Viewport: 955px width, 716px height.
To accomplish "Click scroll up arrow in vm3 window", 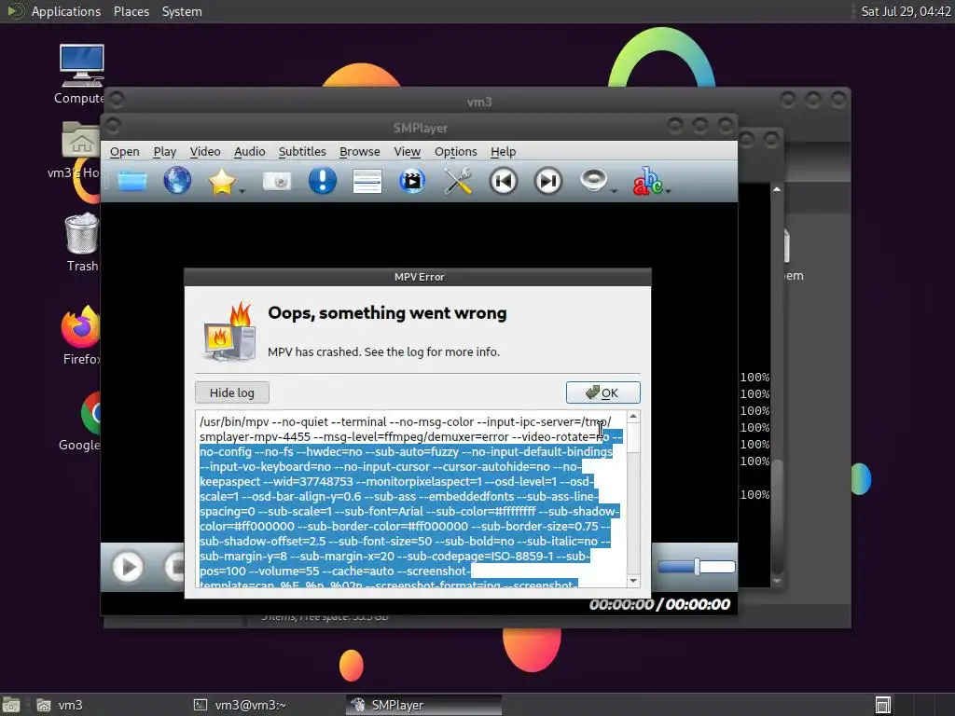I will 777,189.
